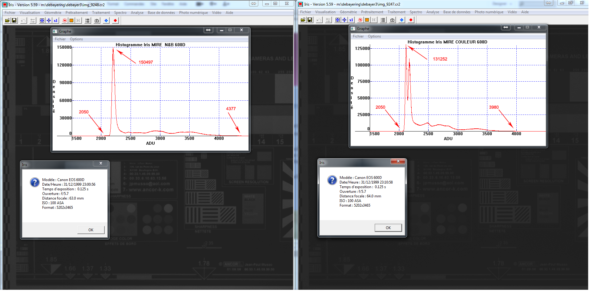Open Prétraitement menu in img_9248 window
The height and width of the screenshot is (291, 589).
76,13
